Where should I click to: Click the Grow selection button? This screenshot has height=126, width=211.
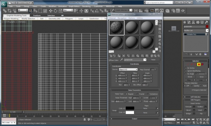[202, 77]
